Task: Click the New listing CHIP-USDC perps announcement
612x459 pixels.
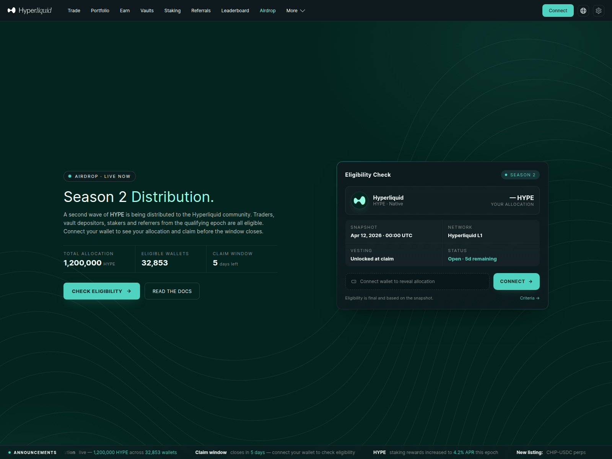Action: click(551, 452)
